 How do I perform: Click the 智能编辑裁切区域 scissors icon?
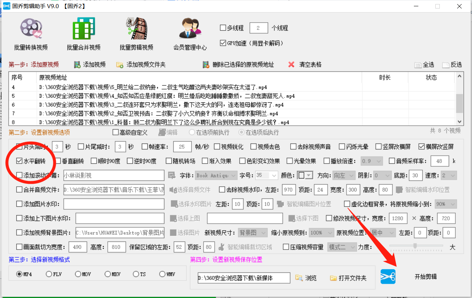point(221,247)
